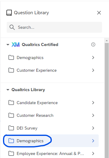This screenshot has width=109, height=158.
Task: Open Employee Experience: Annual & P... folder
Action: click(51, 153)
